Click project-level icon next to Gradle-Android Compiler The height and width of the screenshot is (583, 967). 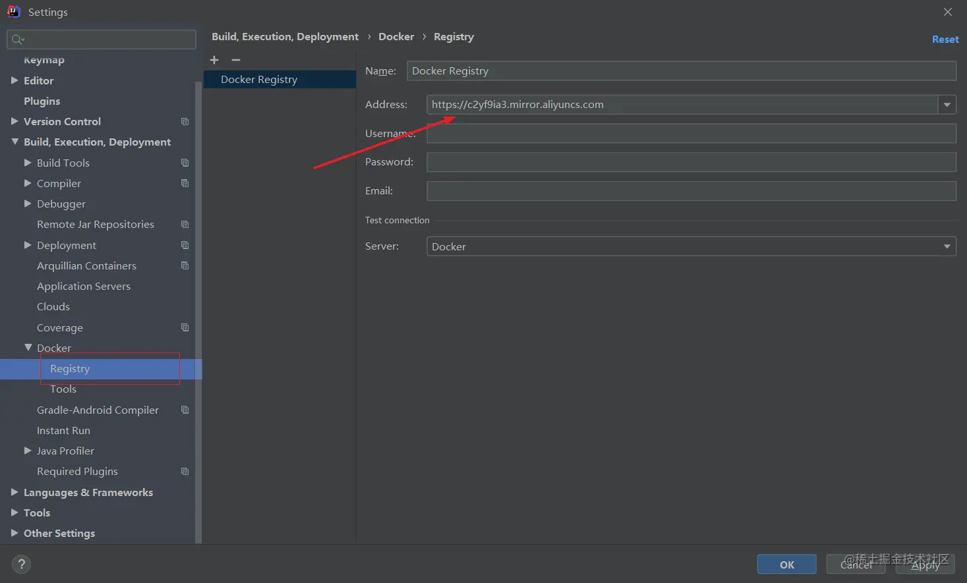185,410
